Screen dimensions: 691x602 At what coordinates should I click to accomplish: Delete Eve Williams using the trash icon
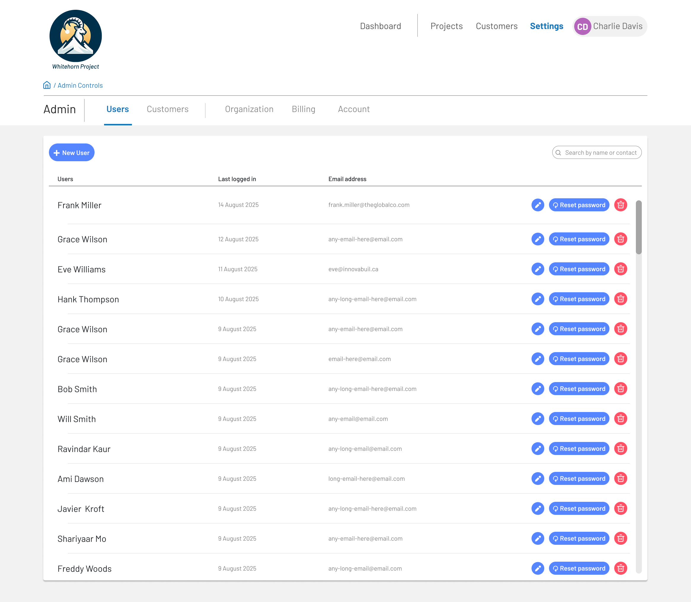point(620,269)
